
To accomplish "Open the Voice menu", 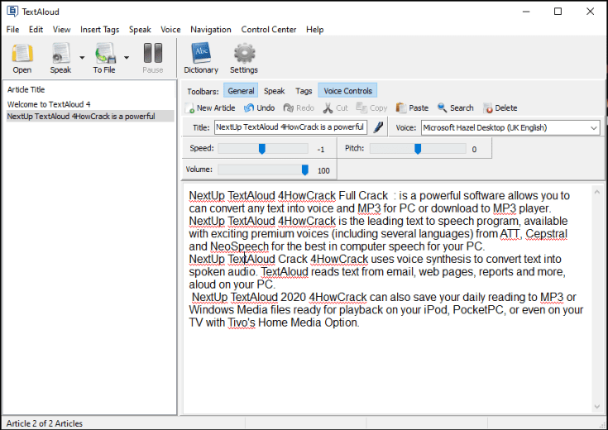I will point(170,30).
